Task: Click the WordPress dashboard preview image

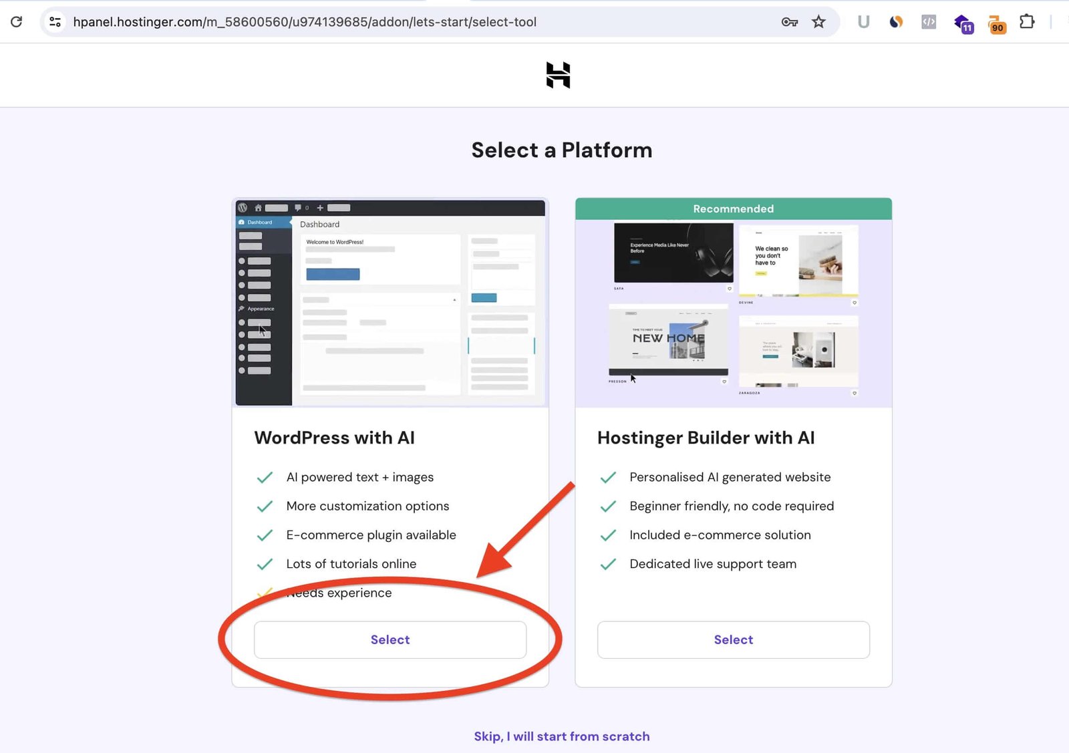Action: point(390,302)
